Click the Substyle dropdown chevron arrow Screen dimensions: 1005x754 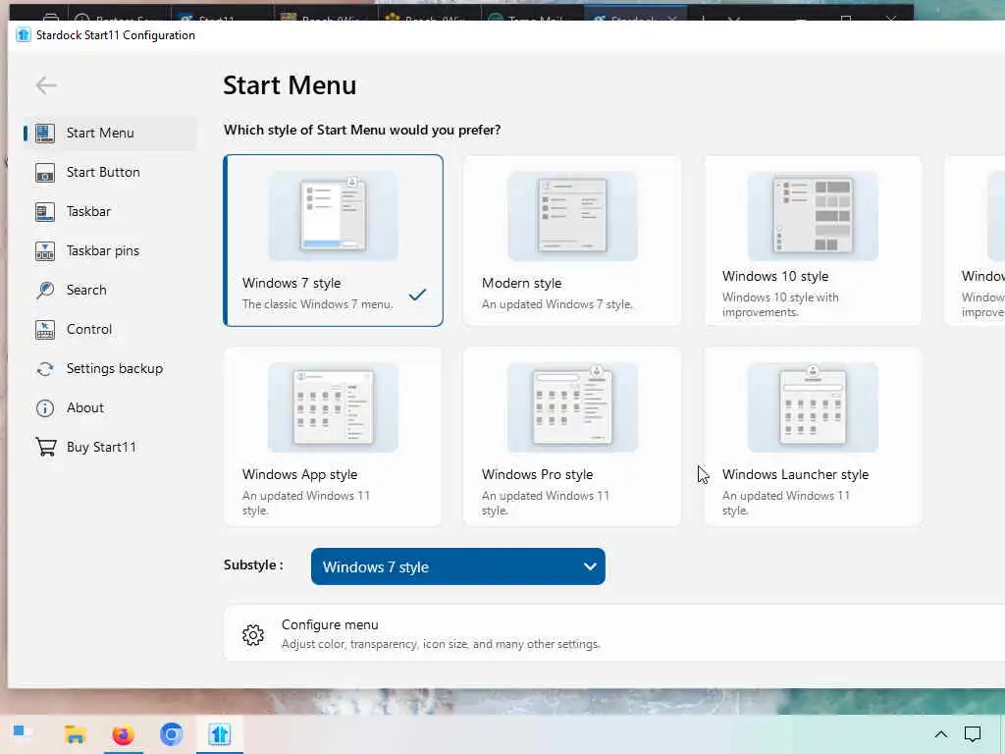(590, 566)
